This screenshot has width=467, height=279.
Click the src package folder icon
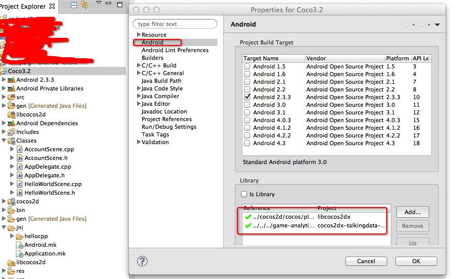11,97
